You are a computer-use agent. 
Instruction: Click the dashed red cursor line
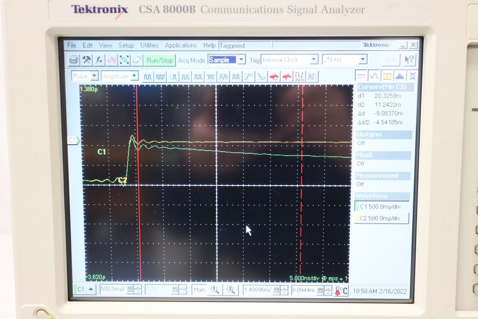(302, 183)
